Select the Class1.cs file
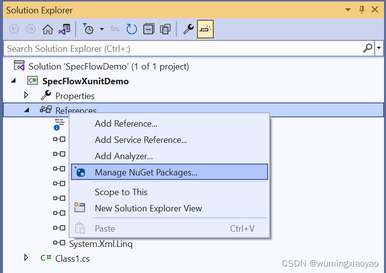The width and height of the screenshot is (386, 273). 73,259
